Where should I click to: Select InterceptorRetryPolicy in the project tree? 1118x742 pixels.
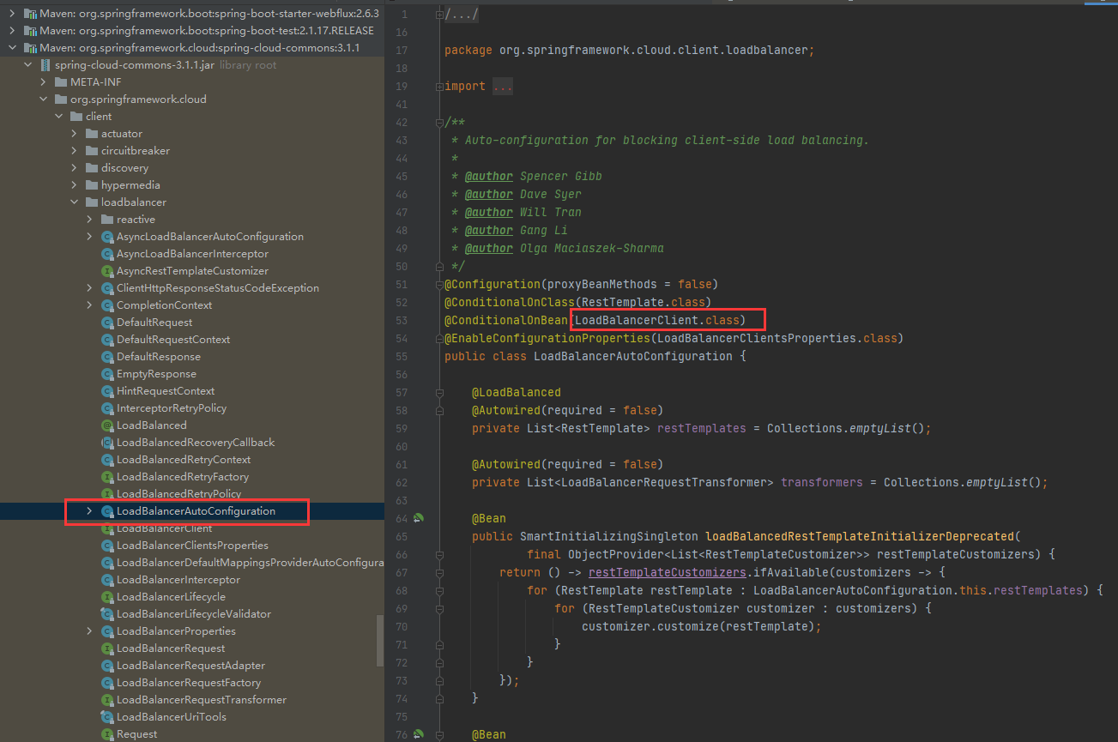click(172, 408)
